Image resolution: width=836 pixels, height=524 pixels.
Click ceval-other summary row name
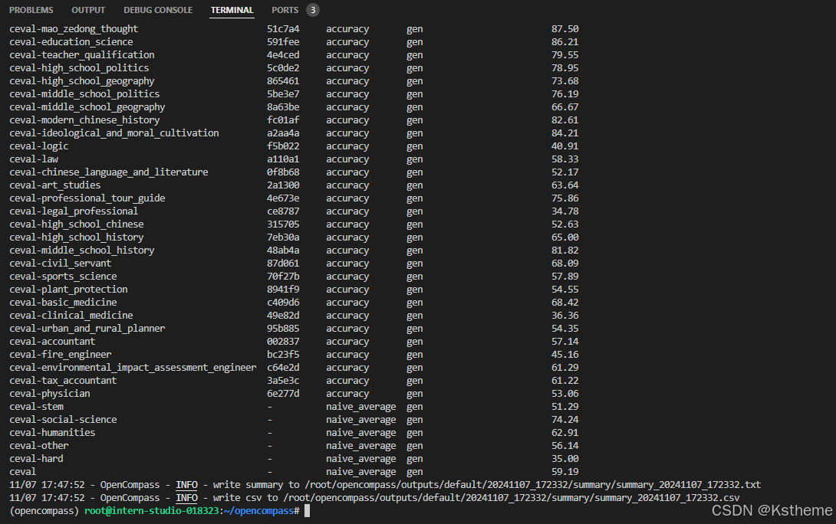click(39, 445)
